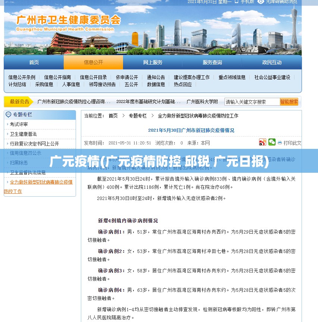Click breadcrumb 全力做好新型冠状病毒肺炎疫情防控工作

[x=198, y=116]
